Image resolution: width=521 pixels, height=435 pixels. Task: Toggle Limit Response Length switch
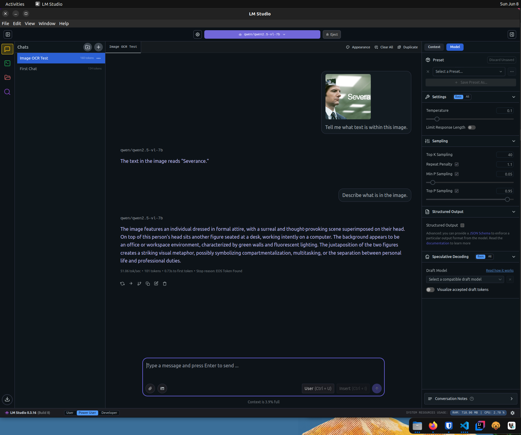point(471,127)
